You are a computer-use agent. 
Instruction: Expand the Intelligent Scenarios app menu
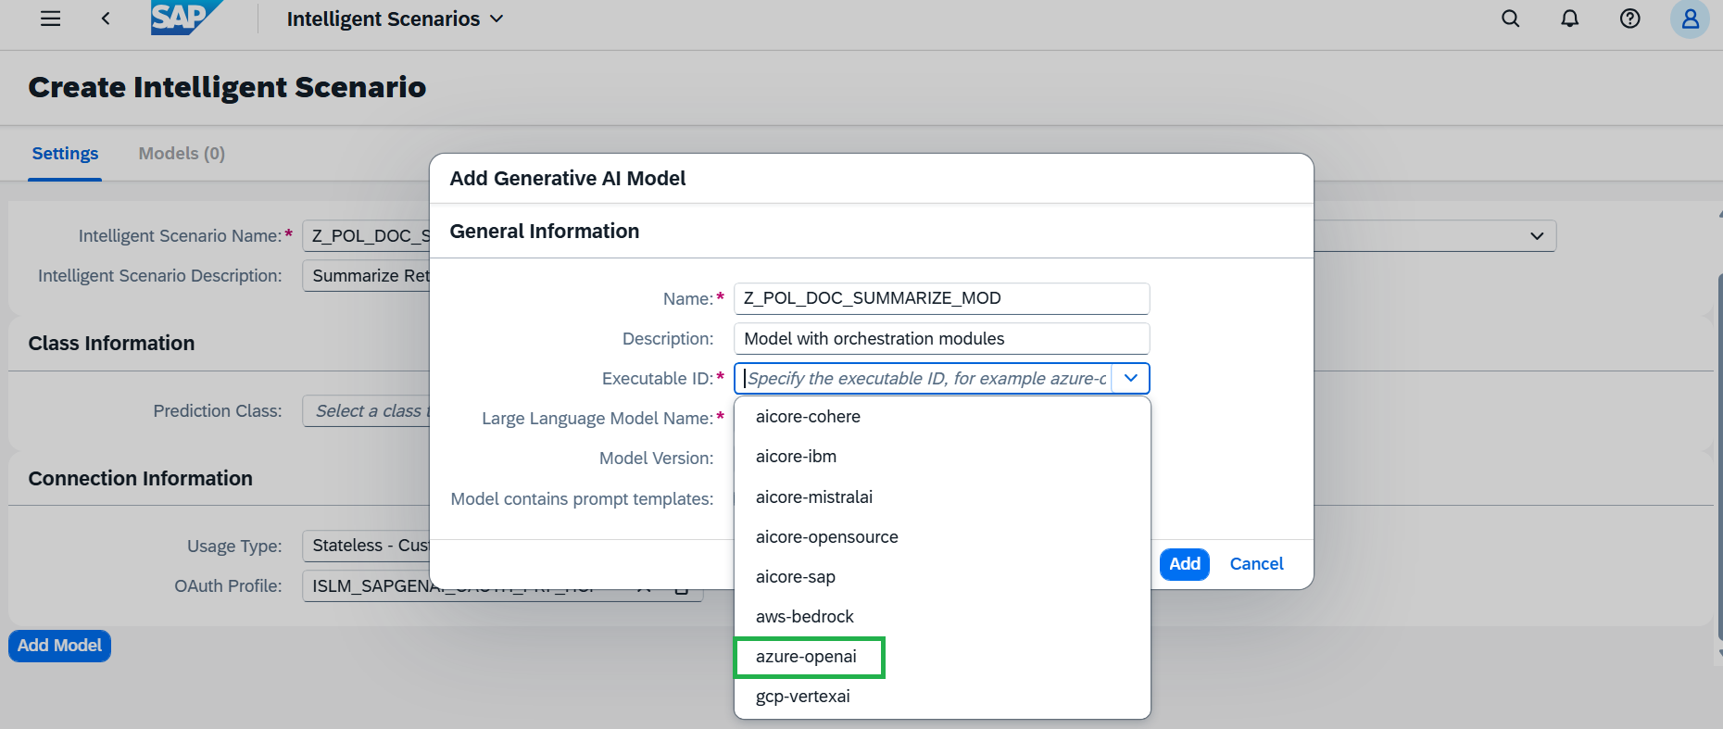[x=395, y=19]
